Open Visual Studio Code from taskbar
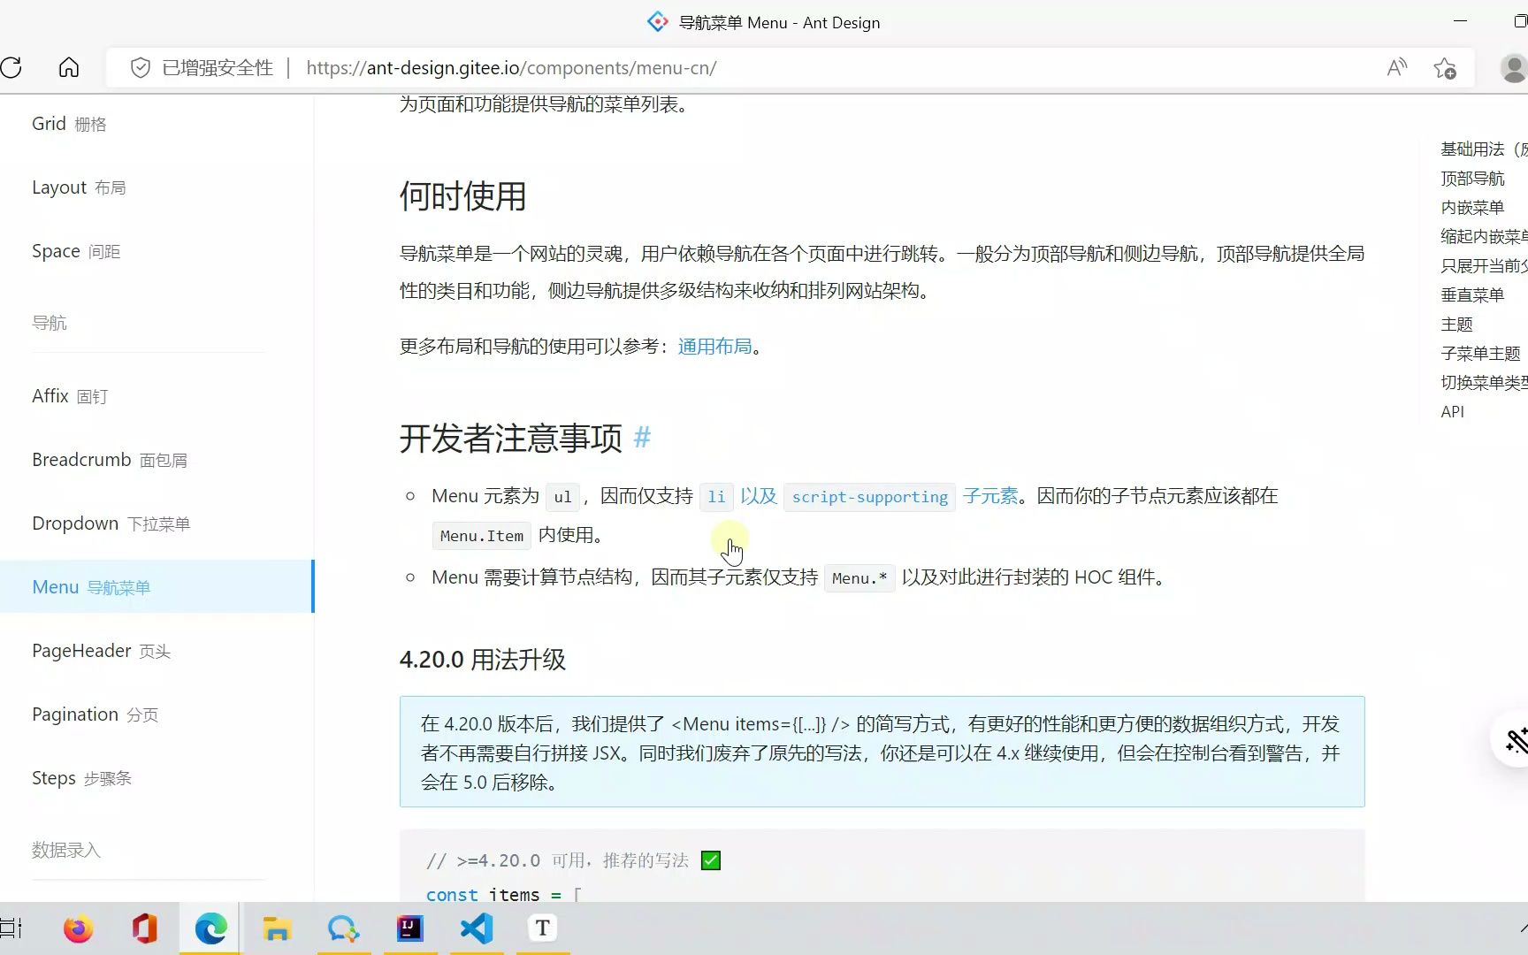This screenshot has width=1528, height=955. point(477,928)
